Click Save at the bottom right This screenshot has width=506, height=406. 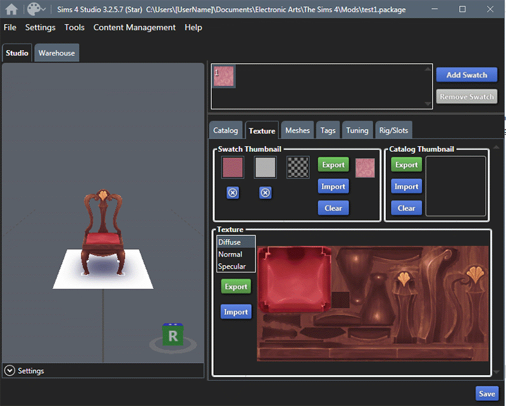point(486,393)
